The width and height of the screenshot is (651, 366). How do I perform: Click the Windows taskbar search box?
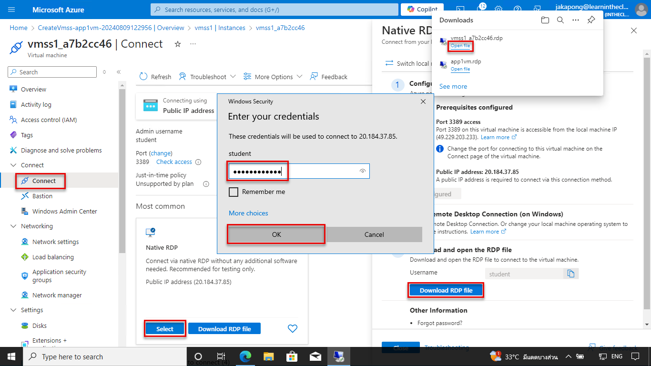[x=105, y=356]
